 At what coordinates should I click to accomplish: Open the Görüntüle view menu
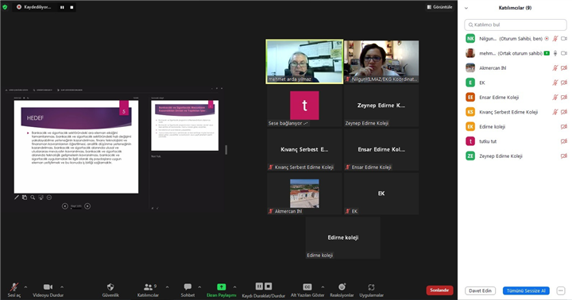(439, 7)
